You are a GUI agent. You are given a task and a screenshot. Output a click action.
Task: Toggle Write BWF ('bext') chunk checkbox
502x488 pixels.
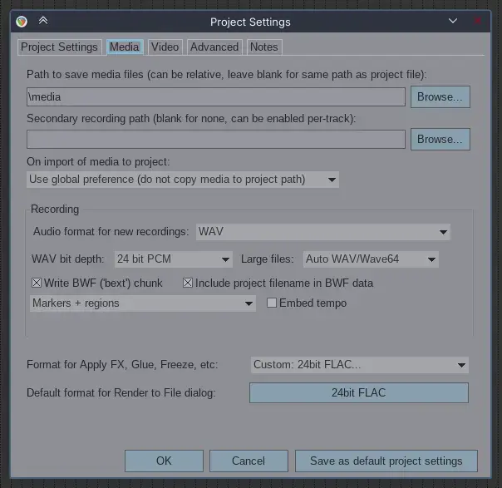click(x=37, y=283)
